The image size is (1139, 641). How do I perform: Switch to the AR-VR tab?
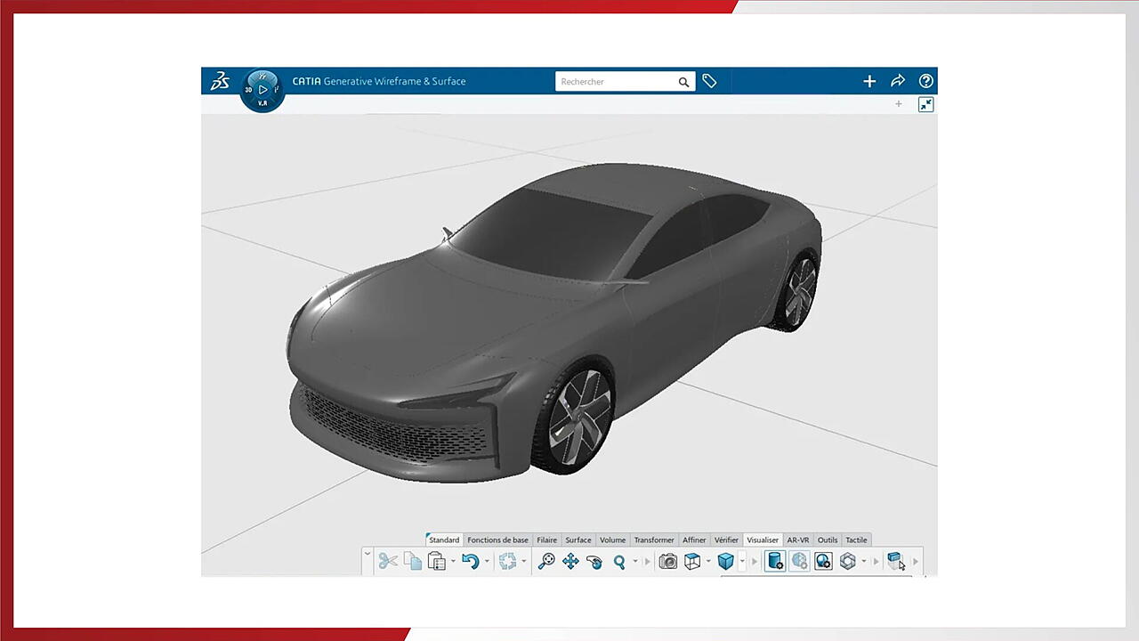tap(798, 540)
